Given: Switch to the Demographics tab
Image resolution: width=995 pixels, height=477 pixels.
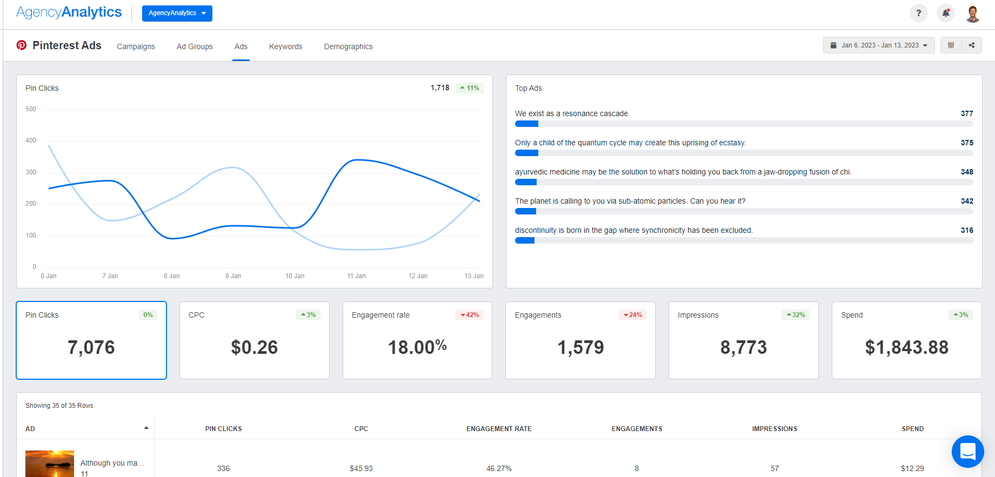Looking at the screenshot, I should [348, 46].
